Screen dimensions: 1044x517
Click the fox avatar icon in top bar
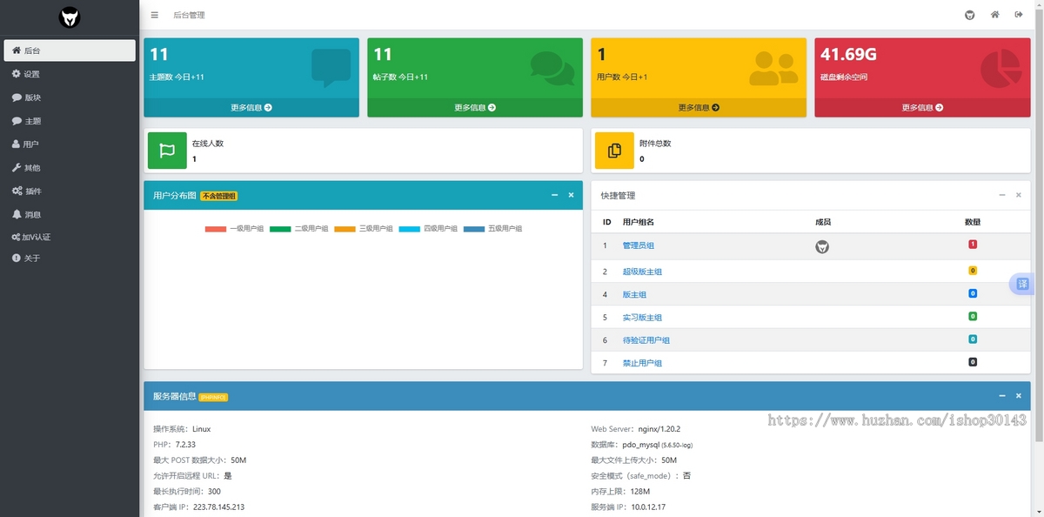tap(970, 15)
